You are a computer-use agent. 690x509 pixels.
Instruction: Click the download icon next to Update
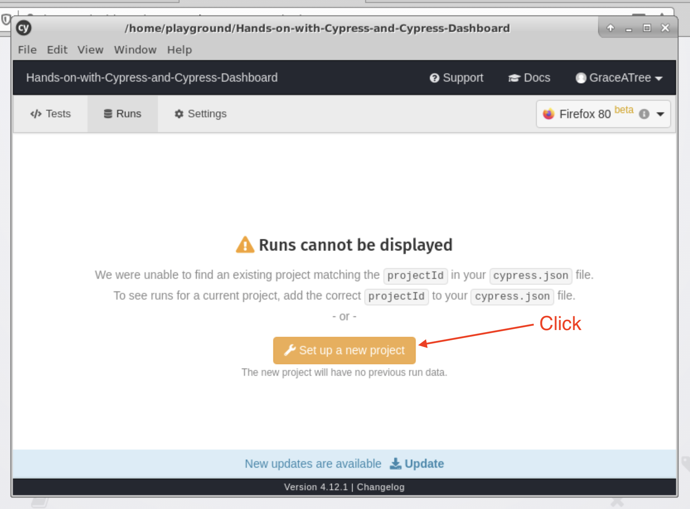(395, 463)
